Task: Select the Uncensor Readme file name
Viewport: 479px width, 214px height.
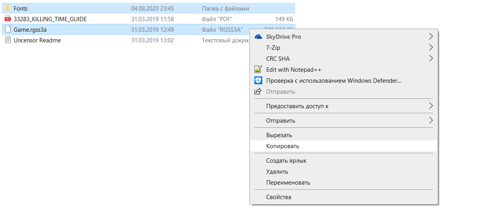Action: click(37, 40)
